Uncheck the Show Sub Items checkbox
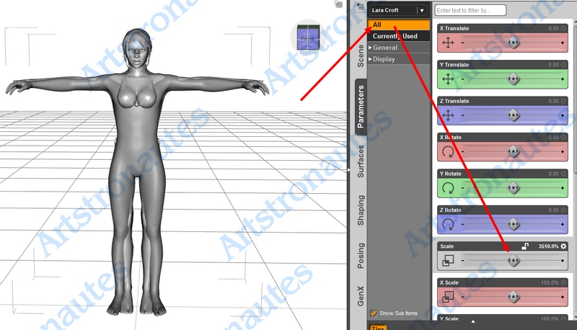577x330 pixels. (x=374, y=313)
